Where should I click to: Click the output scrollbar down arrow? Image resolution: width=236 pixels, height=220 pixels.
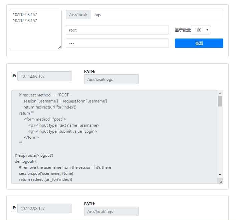pos(220,175)
